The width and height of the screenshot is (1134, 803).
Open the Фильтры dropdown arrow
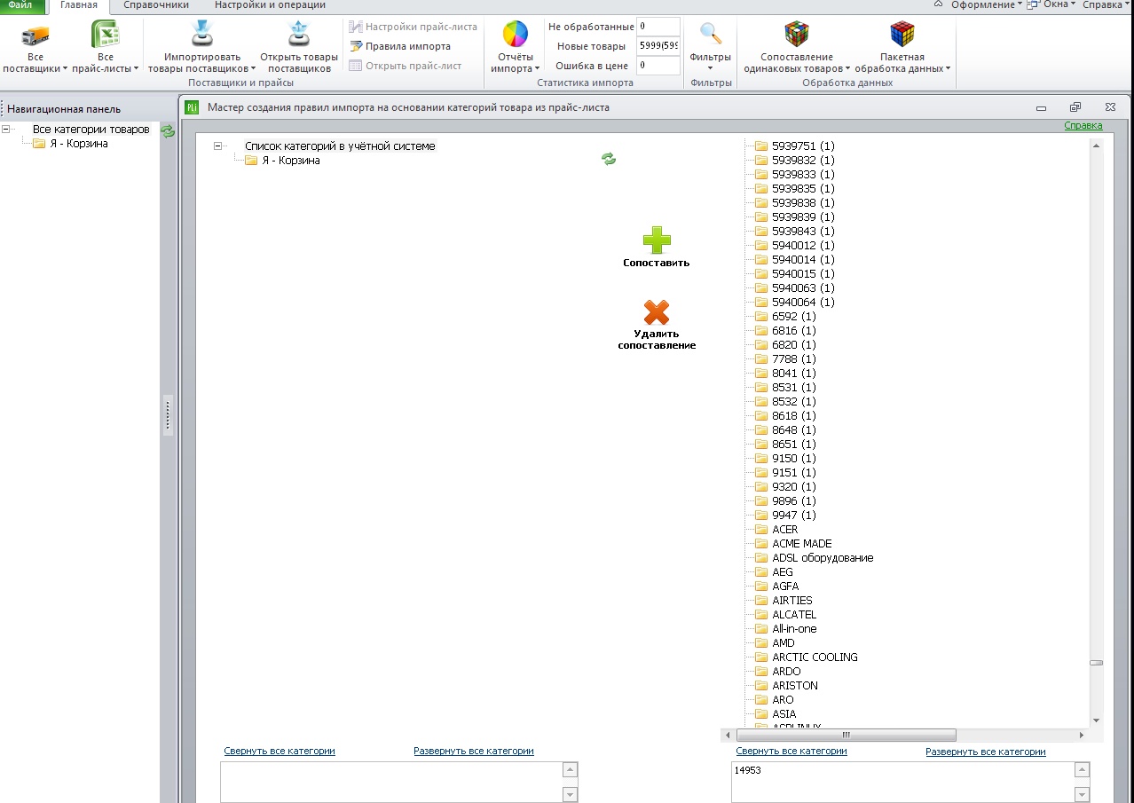pyautogui.click(x=710, y=68)
